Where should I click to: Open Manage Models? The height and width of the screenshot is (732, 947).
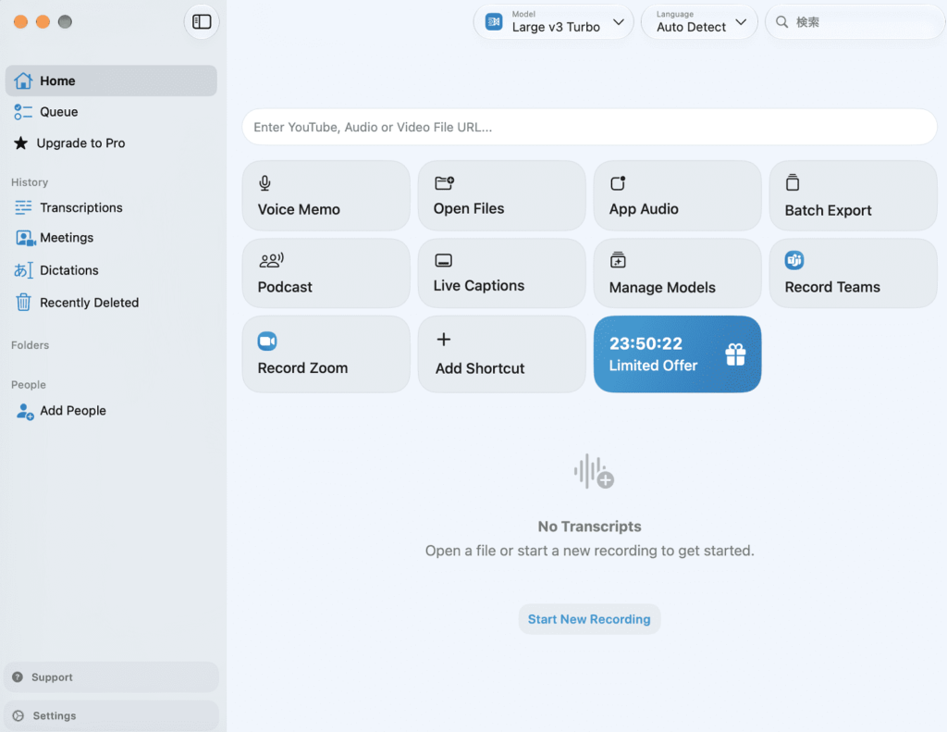(678, 273)
